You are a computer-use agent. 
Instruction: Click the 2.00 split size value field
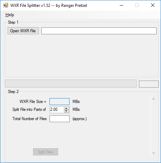tap(57, 110)
